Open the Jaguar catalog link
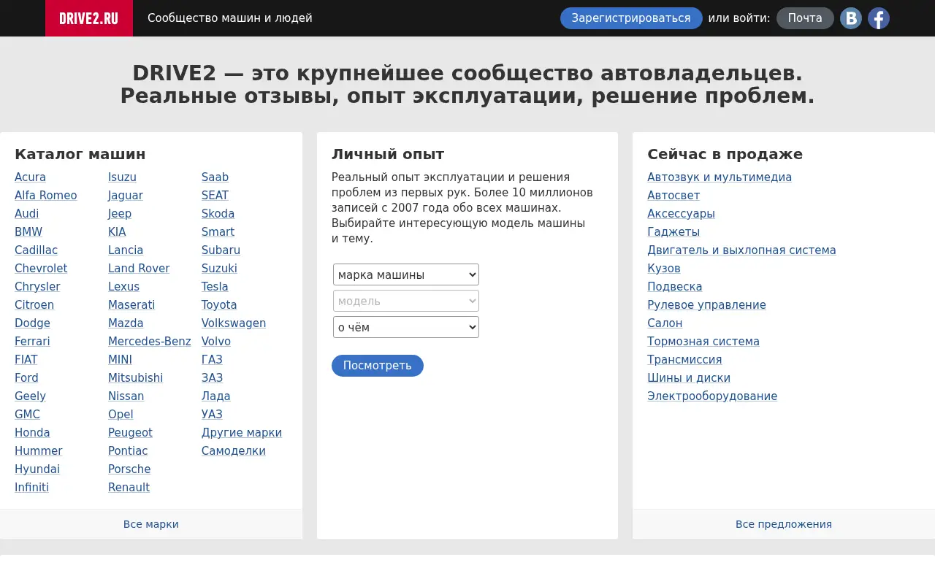The width and height of the screenshot is (935, 584). tap(126, 196)
